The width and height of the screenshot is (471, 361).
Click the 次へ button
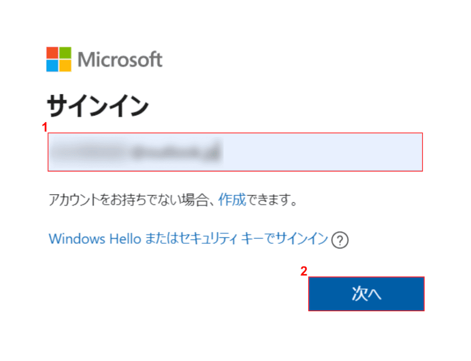tap(366, 294)
